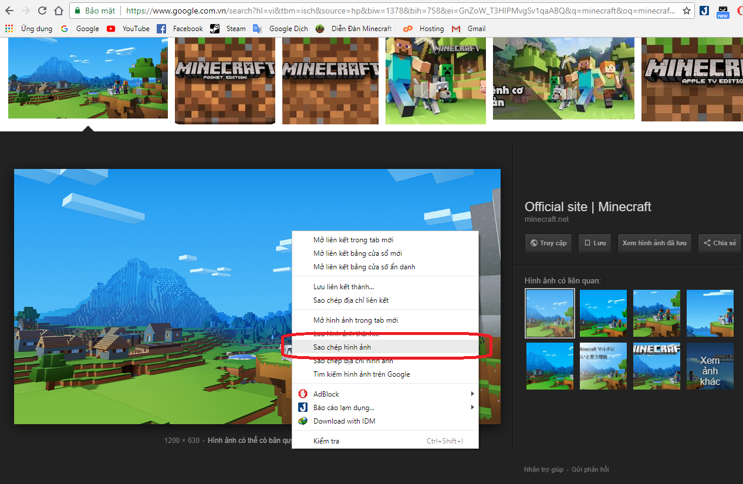Select Mở hình ảnh trong tab mới
Viewport: 743px width, 484px height.
click(385, 320)
